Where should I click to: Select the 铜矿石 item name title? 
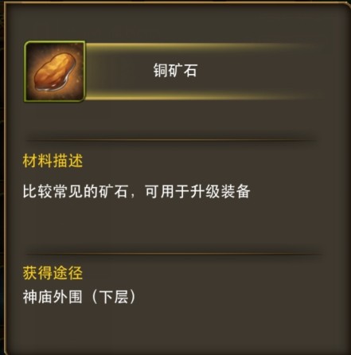coord(175,71)
